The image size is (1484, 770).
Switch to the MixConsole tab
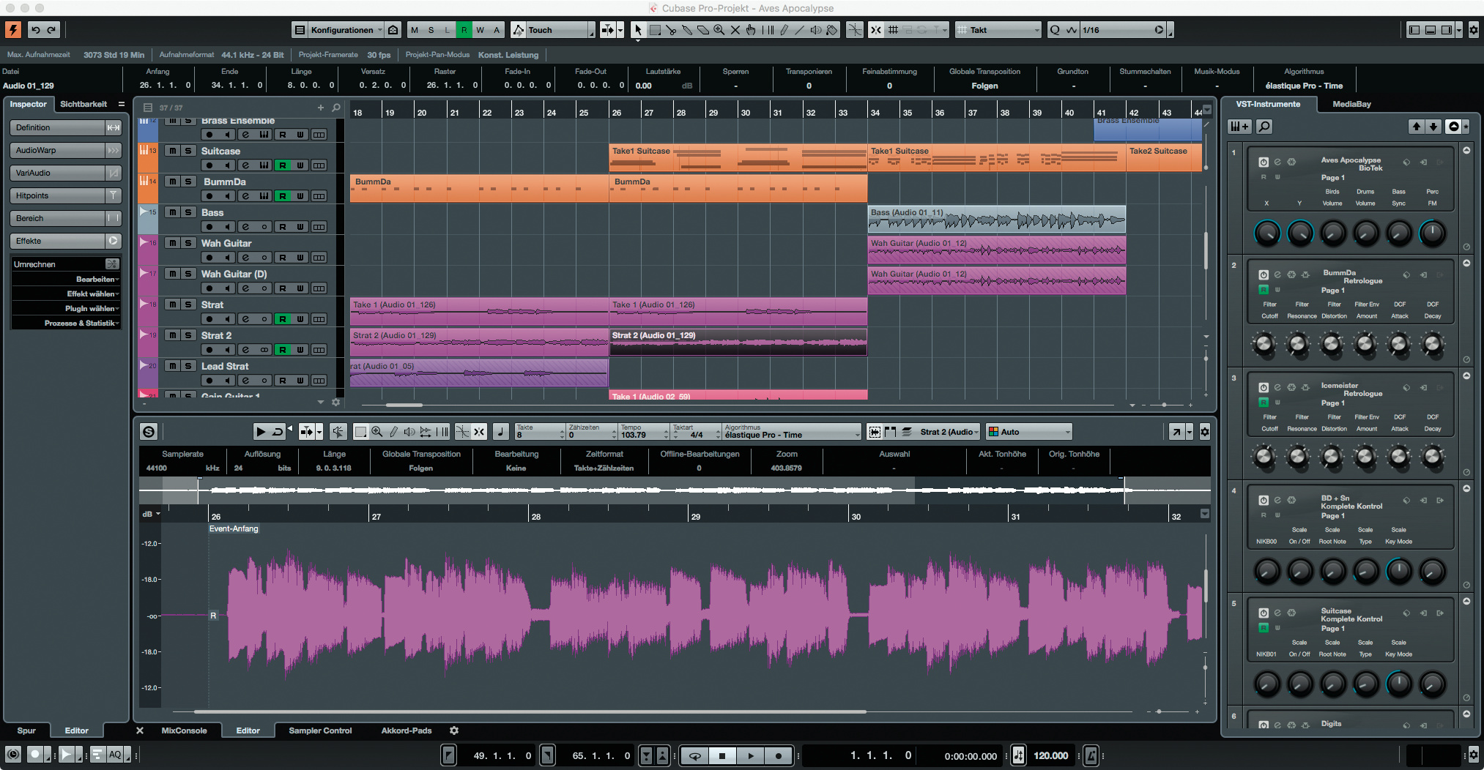pos(184,730)
